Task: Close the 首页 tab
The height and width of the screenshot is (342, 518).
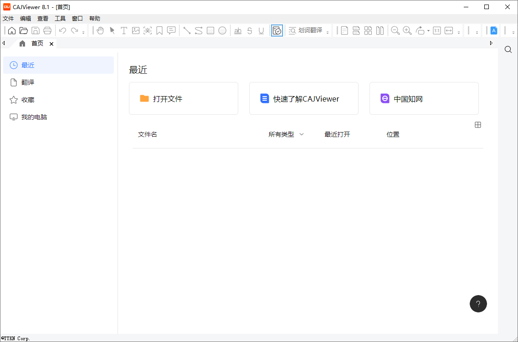Action: point(51,44)
